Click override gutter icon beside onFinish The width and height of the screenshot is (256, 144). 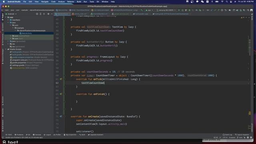[61, 94]
